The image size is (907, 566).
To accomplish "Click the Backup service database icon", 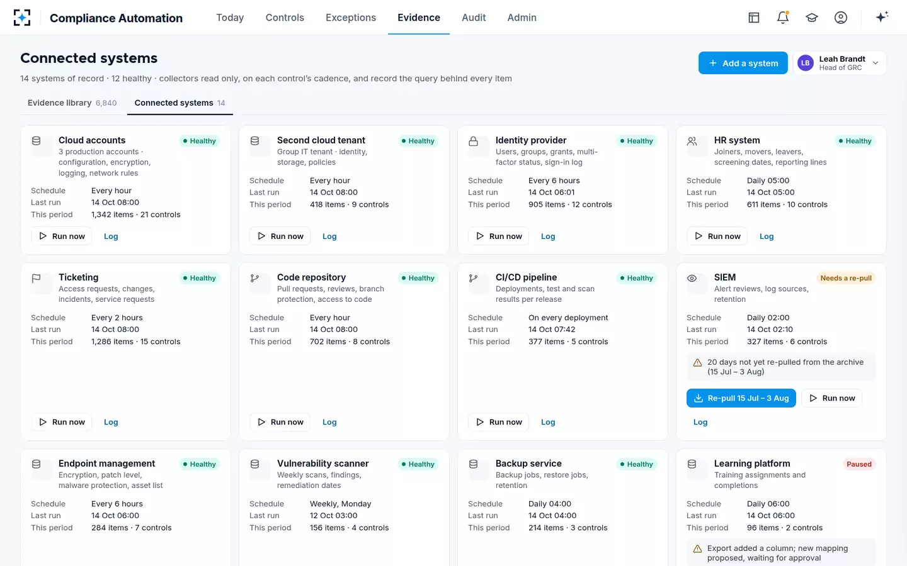I will 474,465.
